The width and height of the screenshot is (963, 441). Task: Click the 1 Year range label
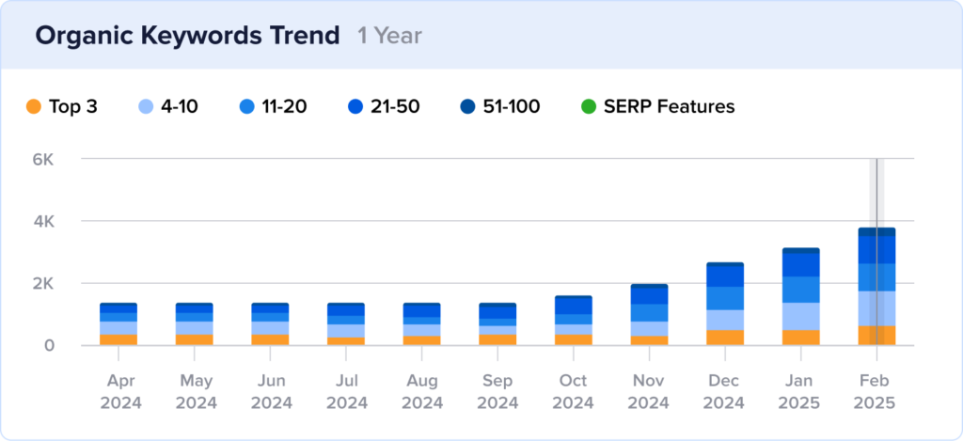390,36
